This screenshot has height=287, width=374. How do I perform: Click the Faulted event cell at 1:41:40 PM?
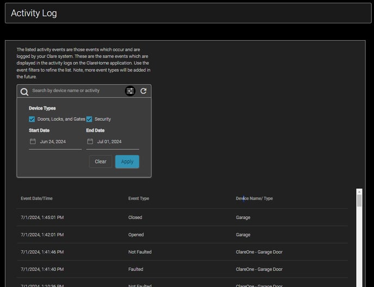136,269
